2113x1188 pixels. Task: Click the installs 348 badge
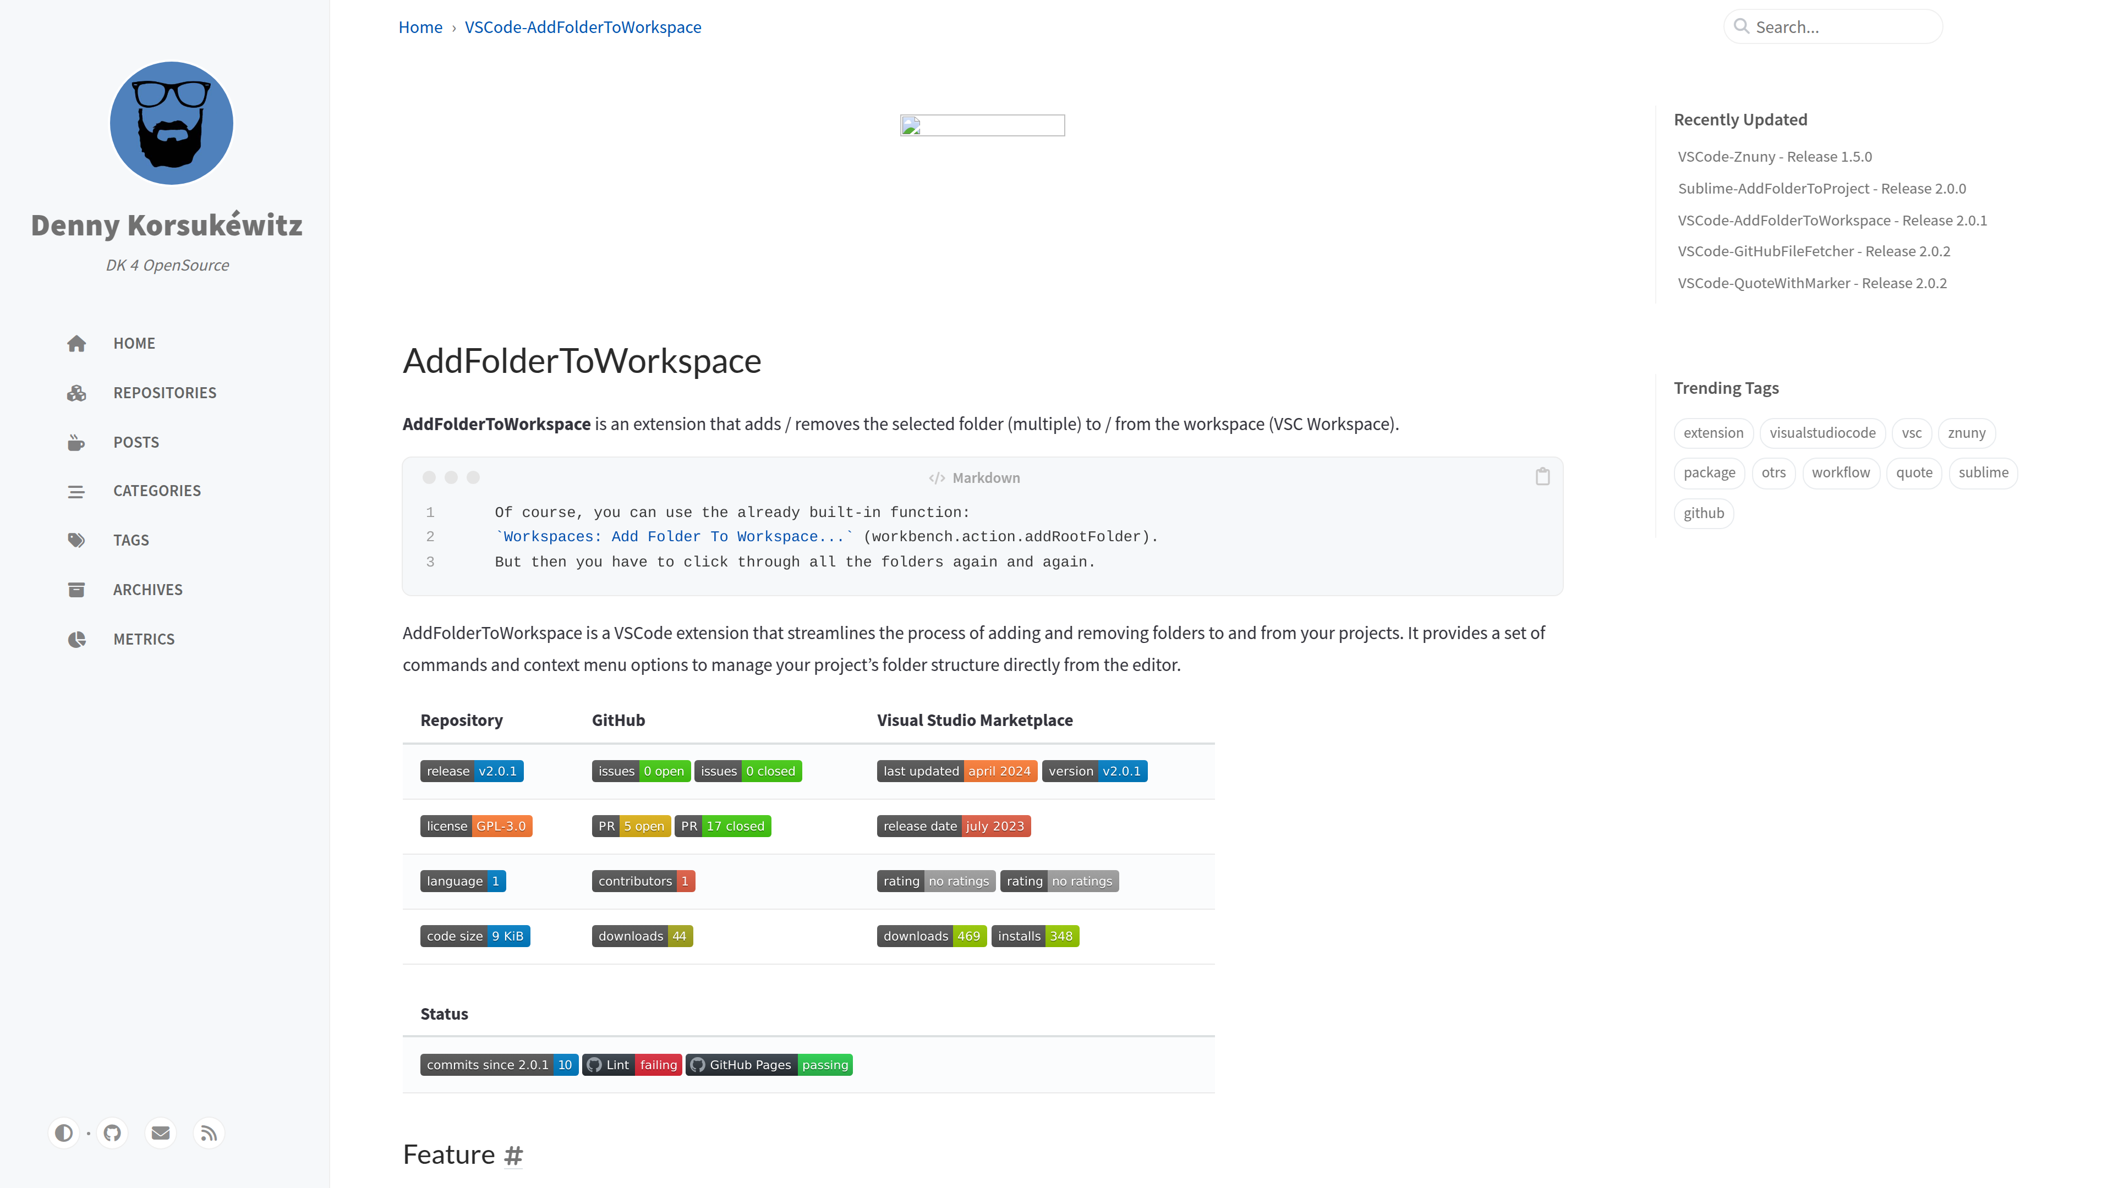1035,936
